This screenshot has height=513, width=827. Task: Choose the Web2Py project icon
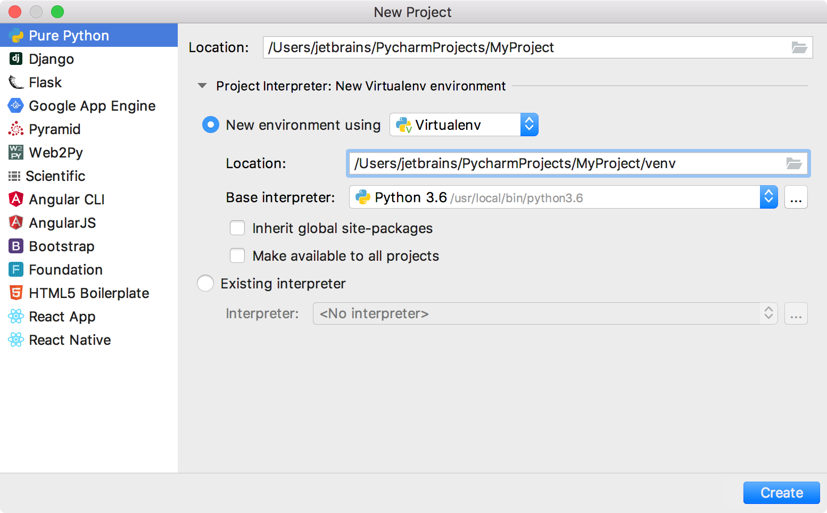[x=16, y=152]
